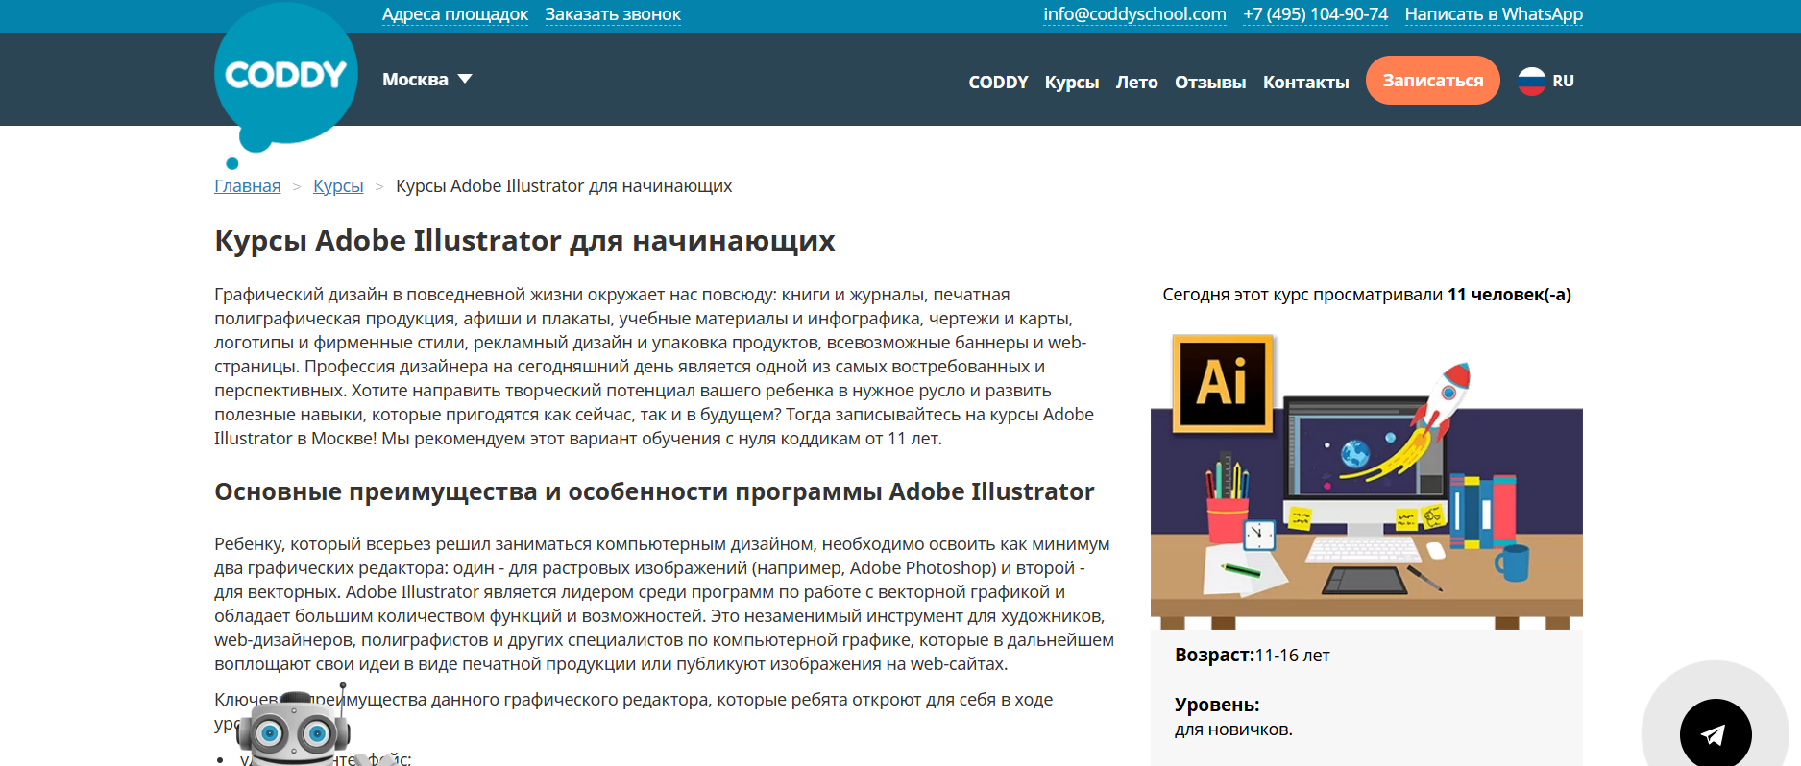Click the info@coddyschool.com email link
This screenshot has width=1801, height=766.
click(x=1134, y=14)
